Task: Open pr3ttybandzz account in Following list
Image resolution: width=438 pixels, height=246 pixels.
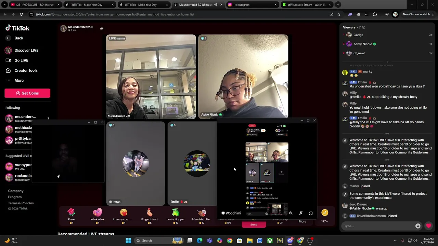Action: coord(19,140)
